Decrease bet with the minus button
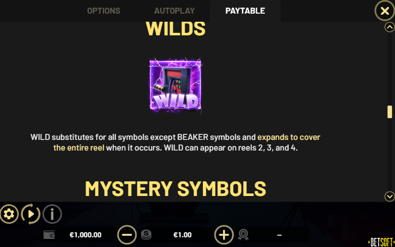This screenshot has height=247, width=395. click(x=127, y=235)
